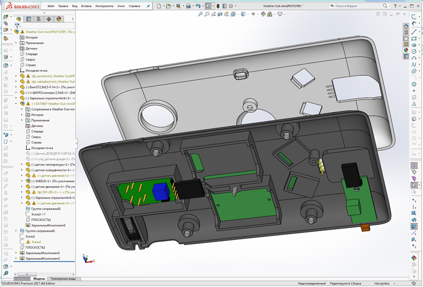Open the Справка menu
The height and width of the screenshot is (287, 423).
(x=134, y=6)
